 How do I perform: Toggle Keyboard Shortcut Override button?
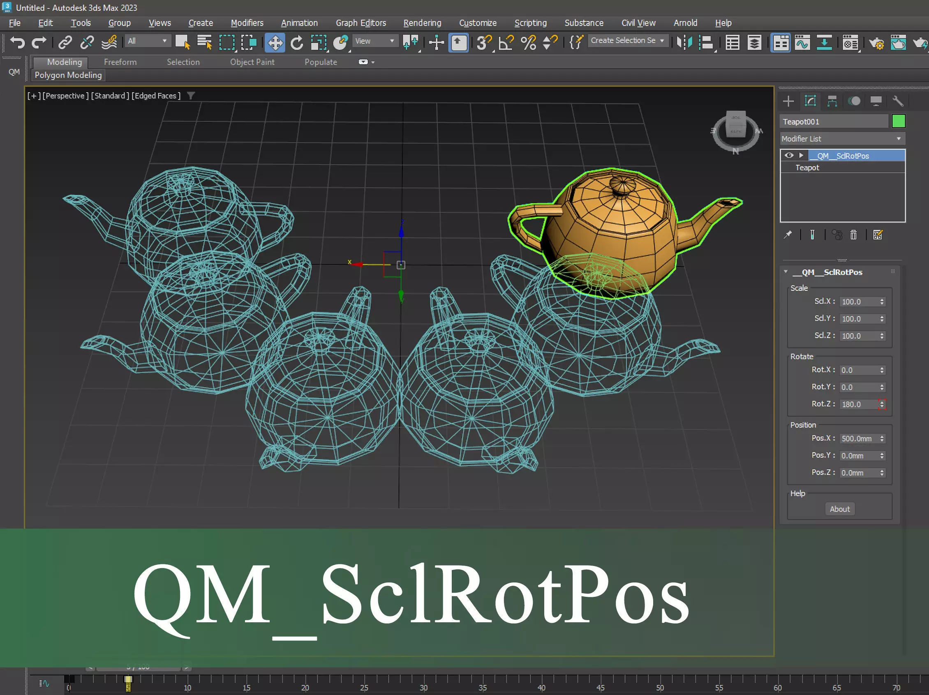click(459, 42)
